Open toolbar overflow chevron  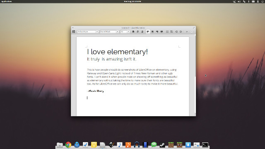[187, 31]
